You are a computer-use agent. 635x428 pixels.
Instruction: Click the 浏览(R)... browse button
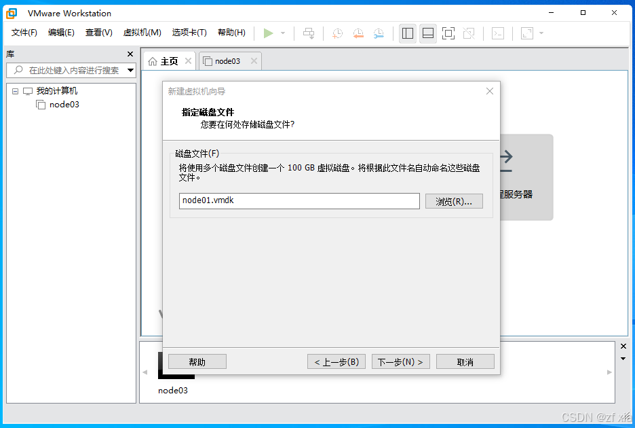[454, 201]
